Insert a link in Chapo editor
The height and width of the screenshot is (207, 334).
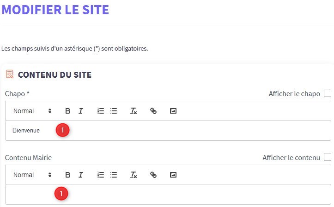point(153,111)
